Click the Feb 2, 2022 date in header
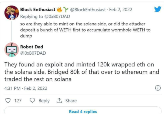164x114 pixels. [x=121, y=10]
